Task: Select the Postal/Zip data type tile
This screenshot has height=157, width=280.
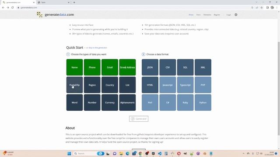Action: point(74,85)
